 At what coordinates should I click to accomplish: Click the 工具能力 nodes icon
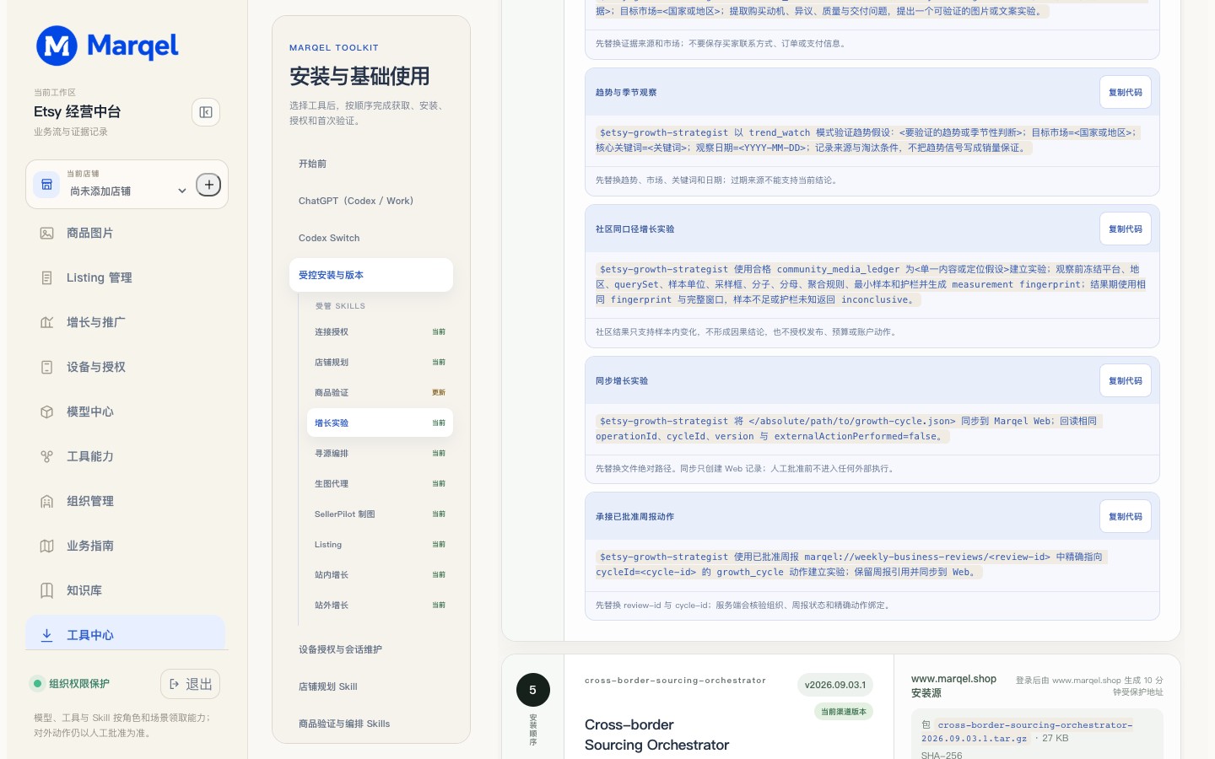47,456
